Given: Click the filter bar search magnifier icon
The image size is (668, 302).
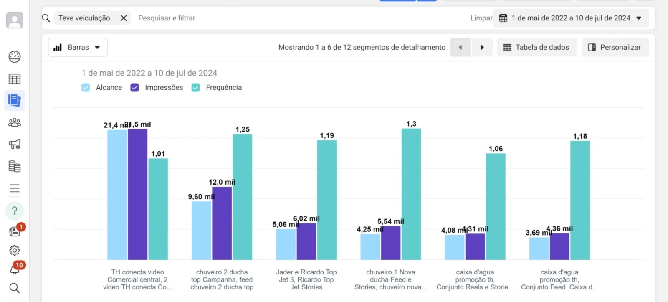Looking at the screenshot, I should [x=46, y=18].
